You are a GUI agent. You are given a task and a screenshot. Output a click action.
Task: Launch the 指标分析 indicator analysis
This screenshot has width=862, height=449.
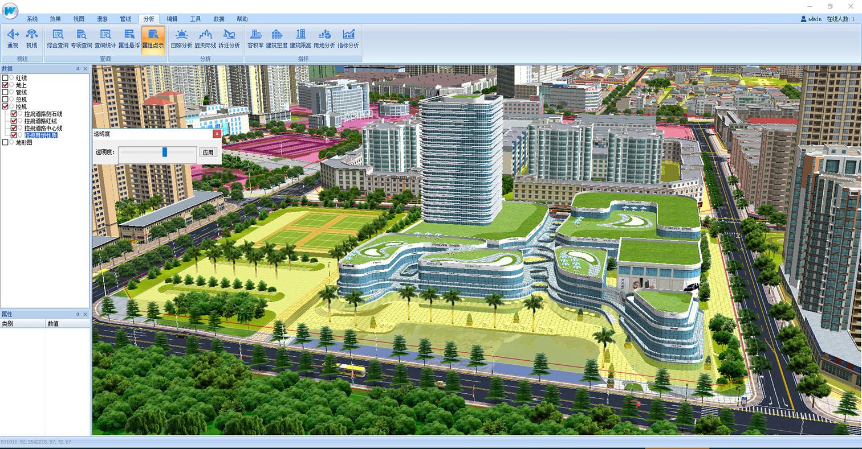pyautogui.click(x=348, y=39)
